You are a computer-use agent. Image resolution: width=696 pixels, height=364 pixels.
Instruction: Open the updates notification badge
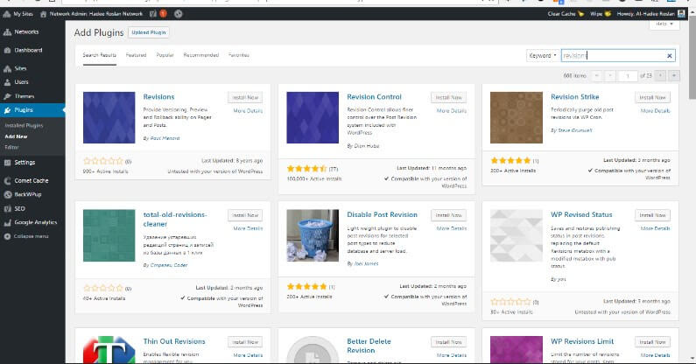click(x=164, y=14)
